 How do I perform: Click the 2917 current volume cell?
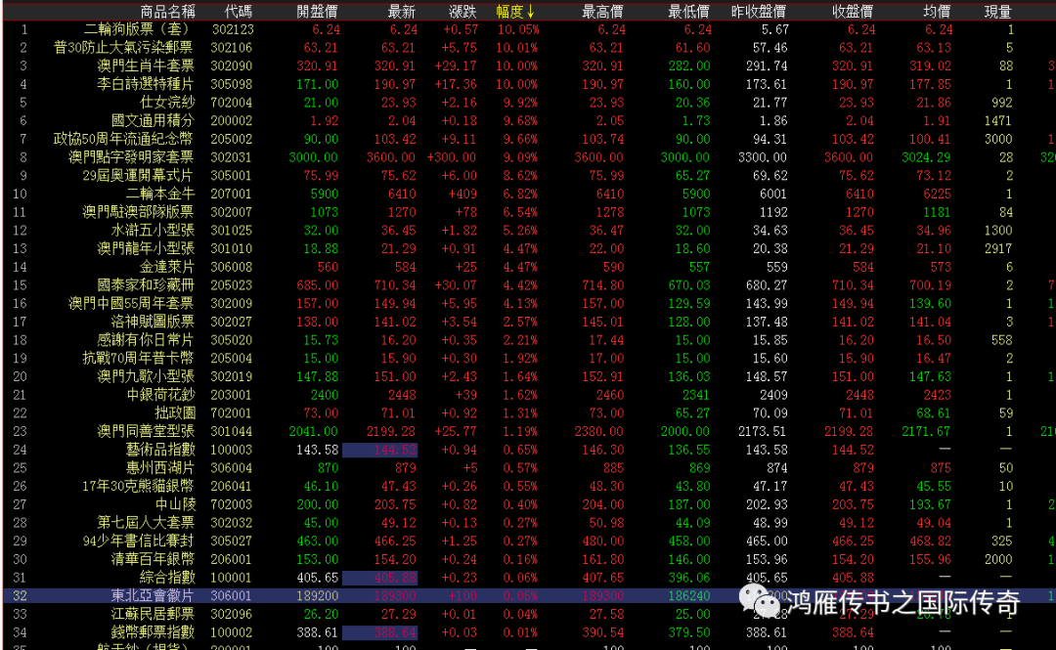[998, 248]
